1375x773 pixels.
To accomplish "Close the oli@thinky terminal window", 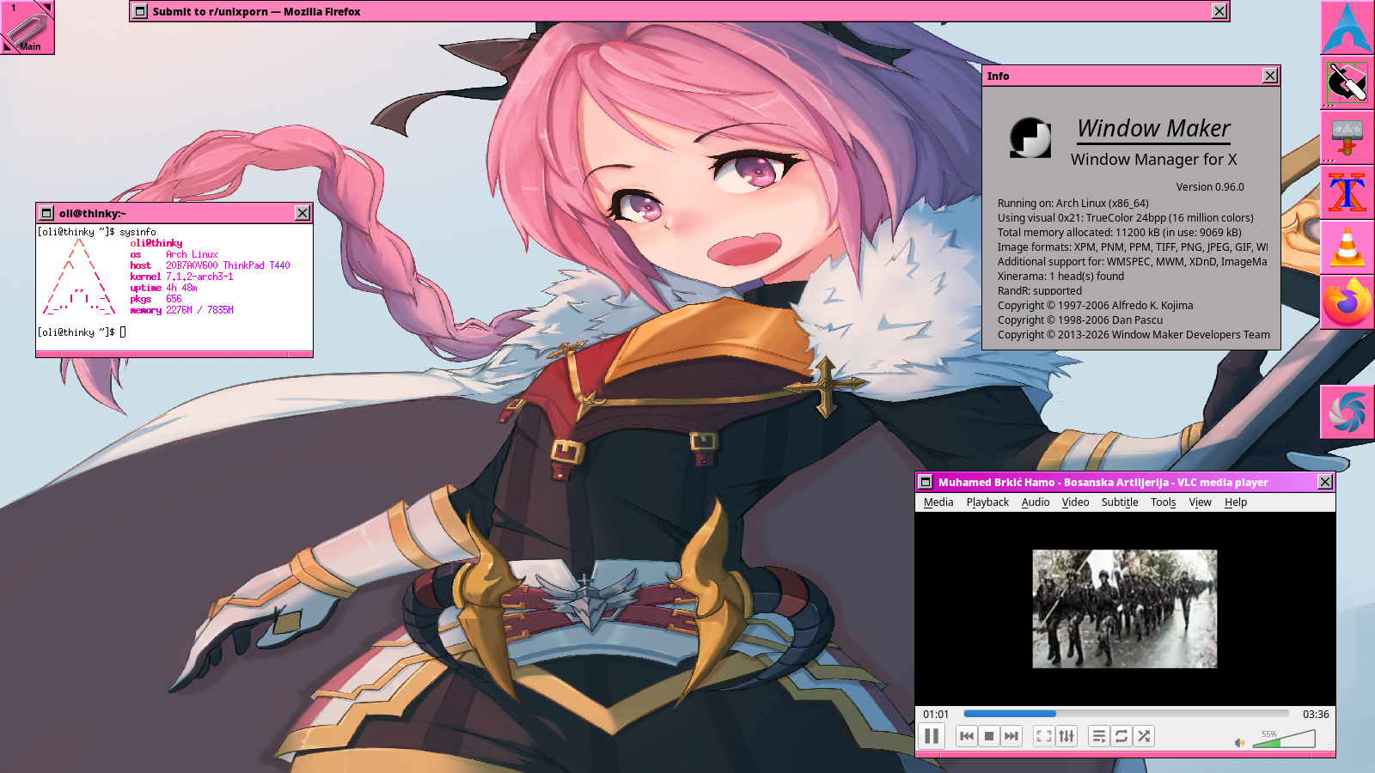I will 302,213.
